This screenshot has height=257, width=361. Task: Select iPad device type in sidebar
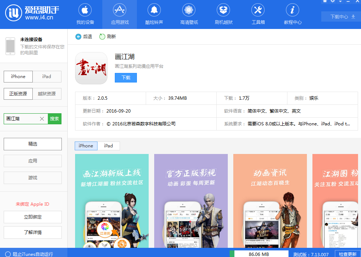click(47, 76)
